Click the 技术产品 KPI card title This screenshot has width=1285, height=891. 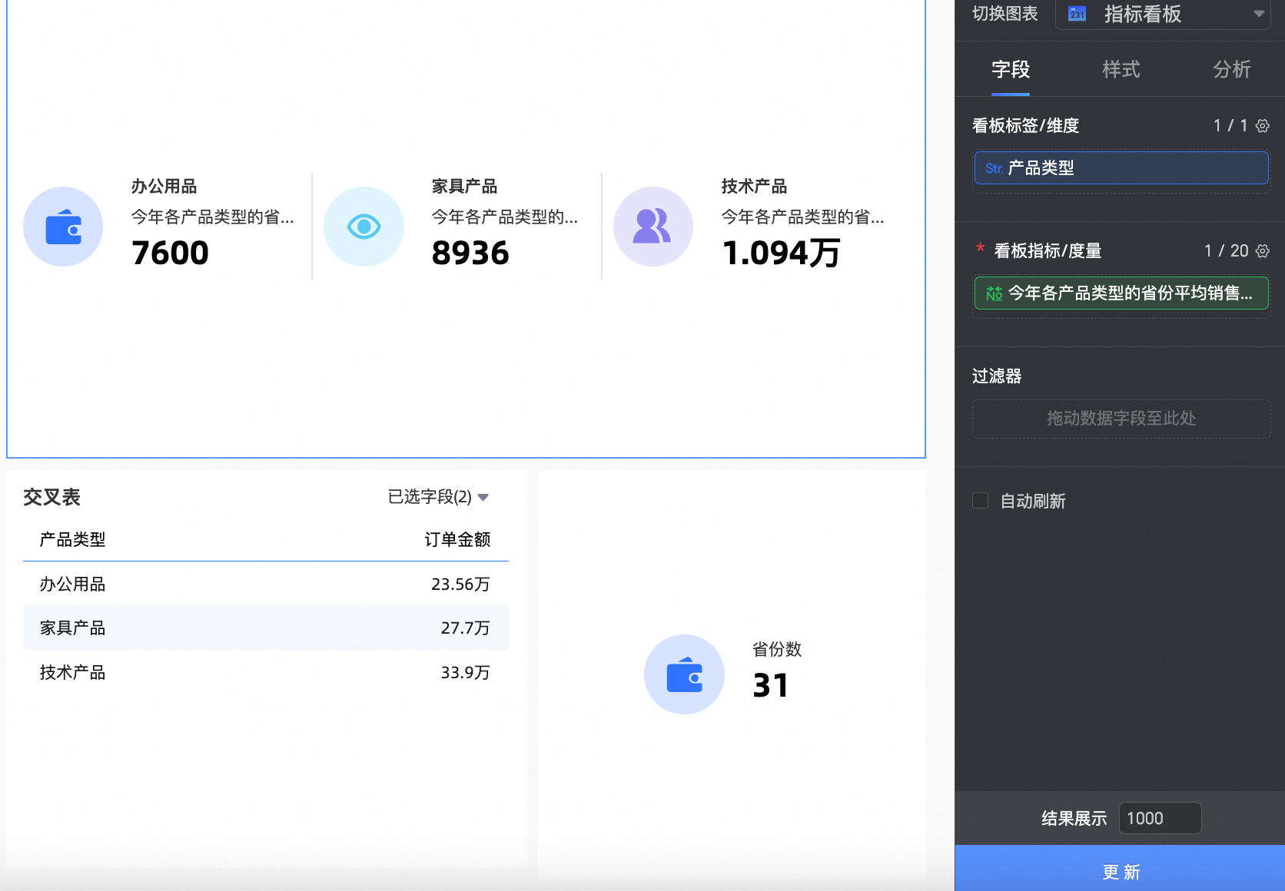click(755, 187)
